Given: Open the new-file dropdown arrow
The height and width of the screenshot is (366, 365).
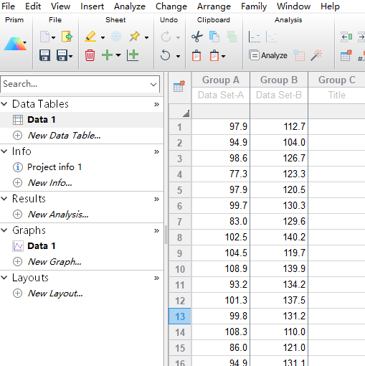Looking at the screenshot, I should pyautogui.click(x=53, y=37).
